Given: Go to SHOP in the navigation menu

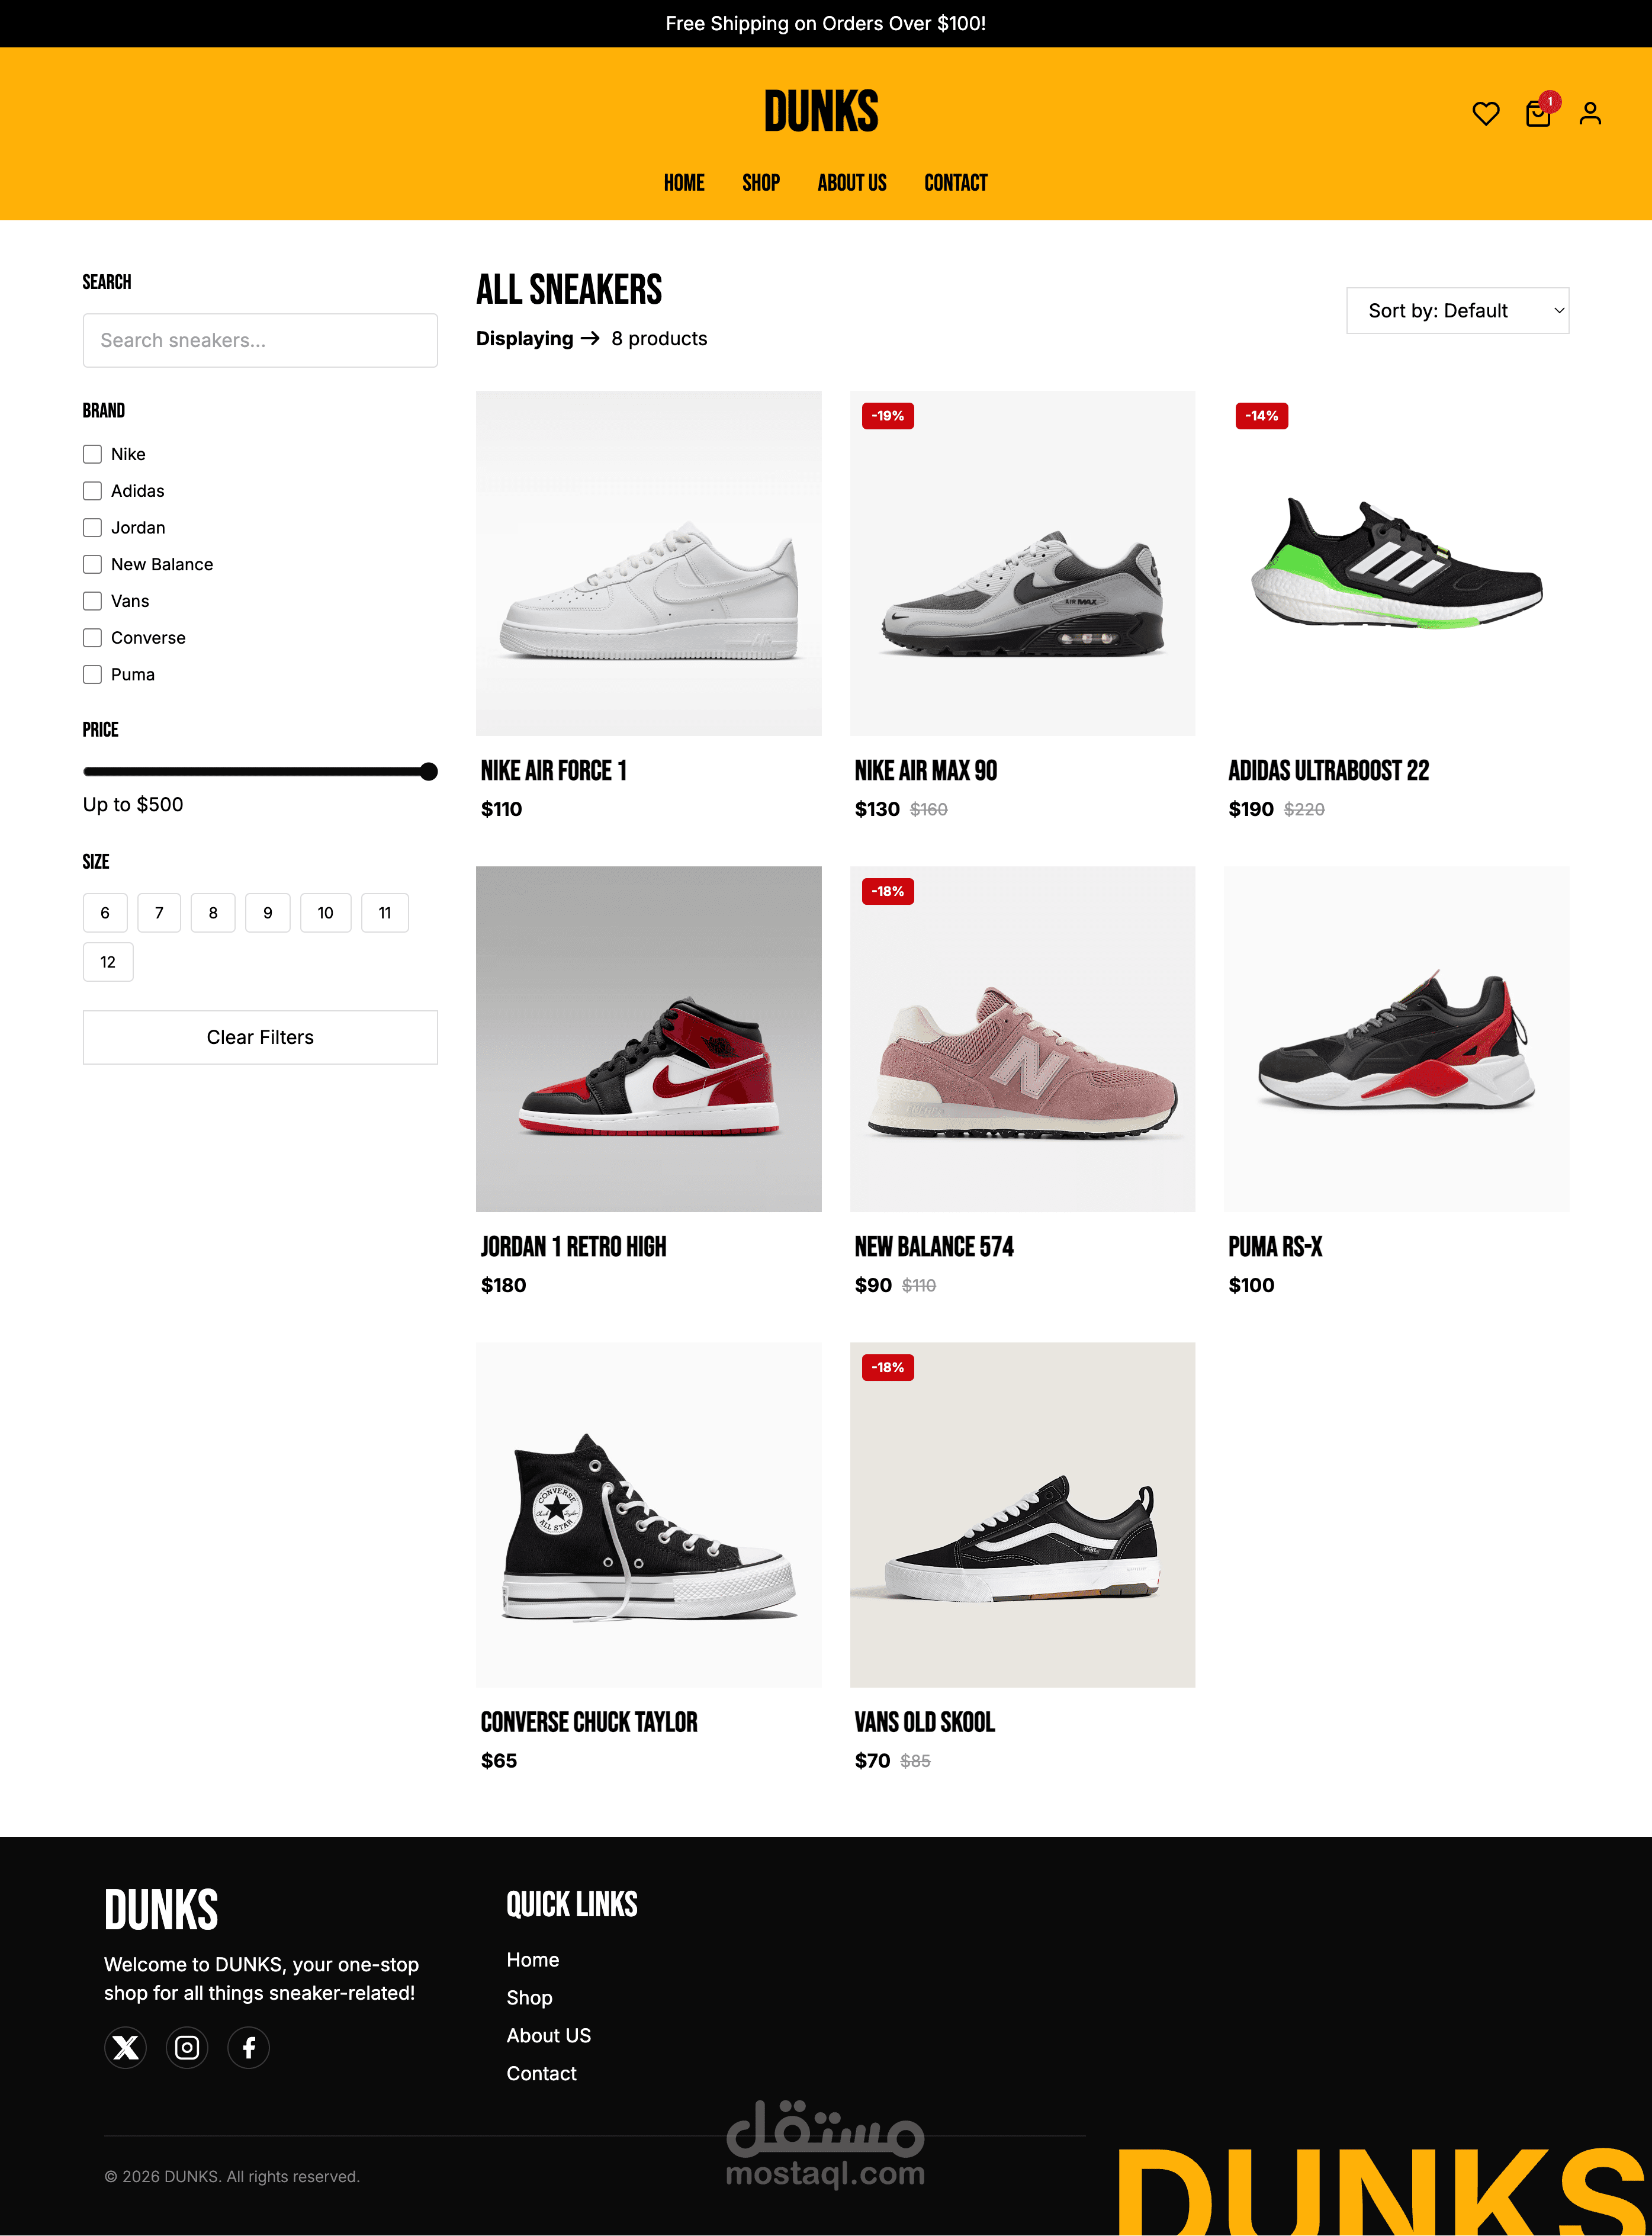Looking at the screenshot, I should click(760, 183).
